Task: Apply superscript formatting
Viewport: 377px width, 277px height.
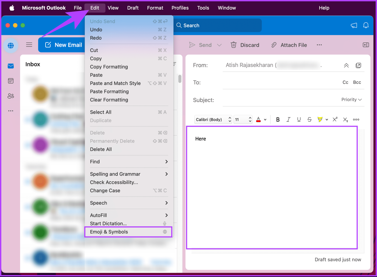Action: click(x=335, y=120)
